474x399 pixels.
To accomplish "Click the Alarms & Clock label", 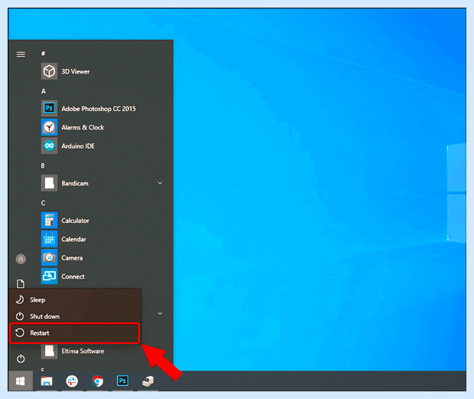I will [x=83, y=127].
